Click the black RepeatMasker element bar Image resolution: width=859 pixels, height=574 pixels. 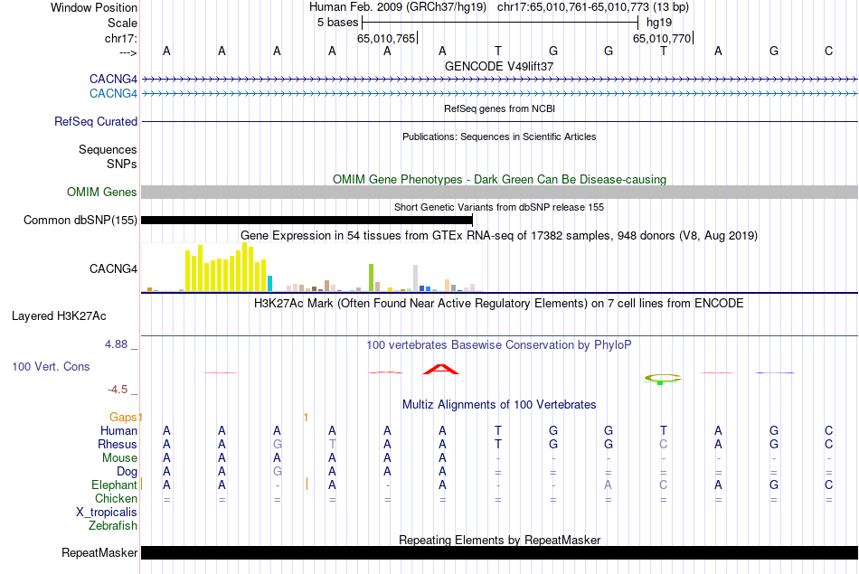click(499, 552)
